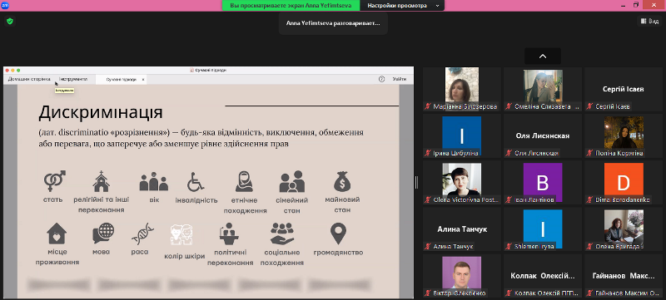
Task: Click Віктор Олексієнко's muted microphone icon
Action: coord(428,293)
